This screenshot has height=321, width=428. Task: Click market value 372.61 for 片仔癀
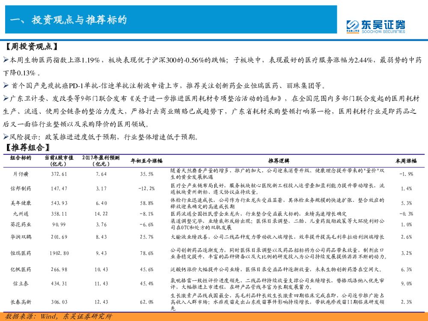[x=59, y=174]
